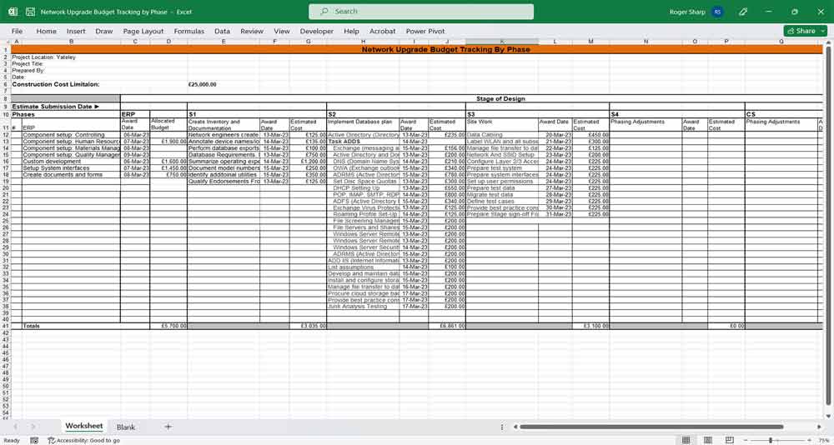Click the Share button
Image resolution: width=834 pixels, height=445 pixels.
[806, 31]
